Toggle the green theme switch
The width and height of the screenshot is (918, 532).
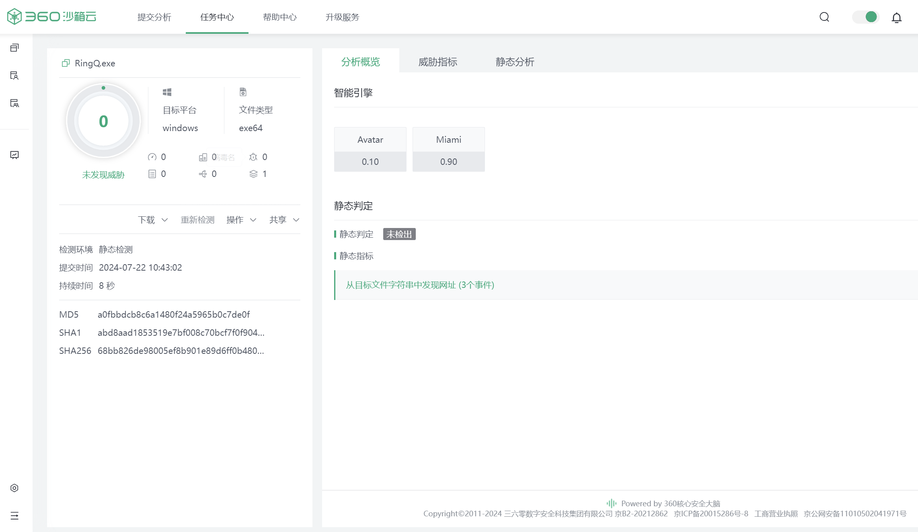click(866, 17)
